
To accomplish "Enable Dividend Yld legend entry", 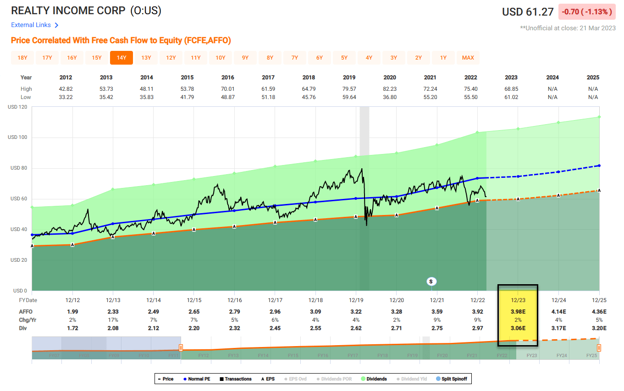I will pos(413,379).
